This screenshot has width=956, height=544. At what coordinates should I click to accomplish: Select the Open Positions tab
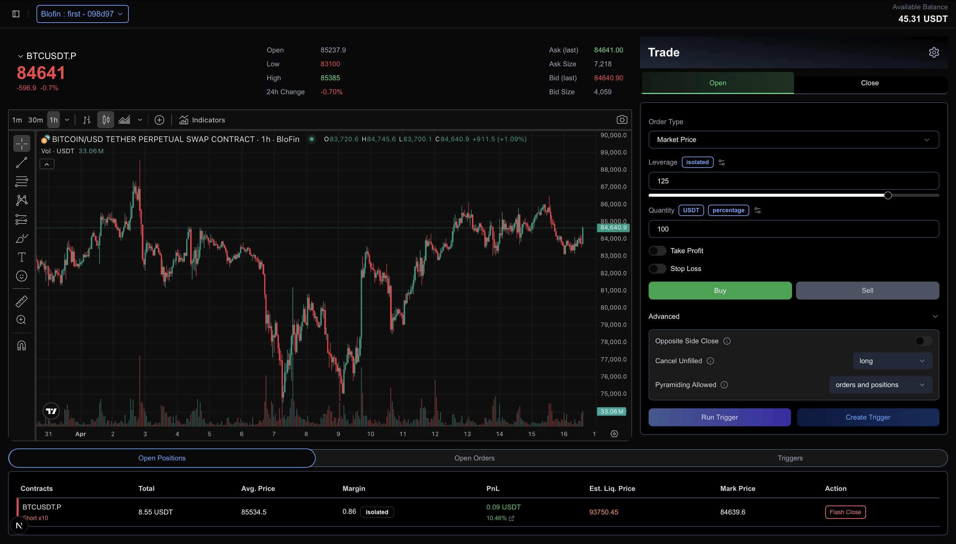click(x=162, y=458)
